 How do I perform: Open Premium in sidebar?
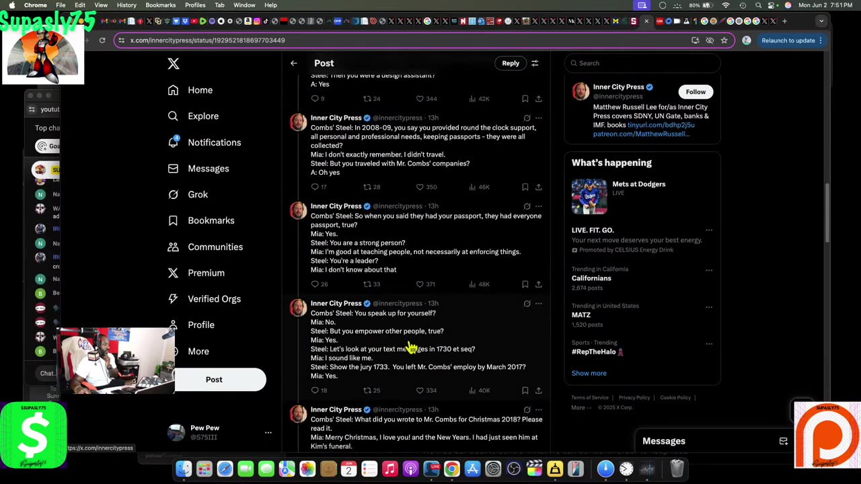point(196,273)
